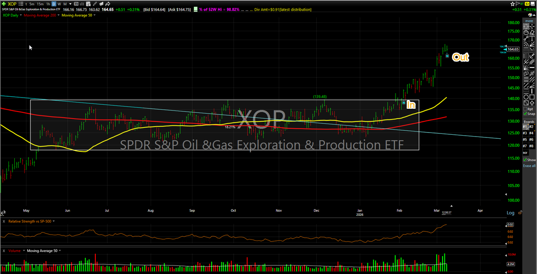
Task: Open the Relative Strength vs SP-500 dropdown
Action: pos(54,221)
